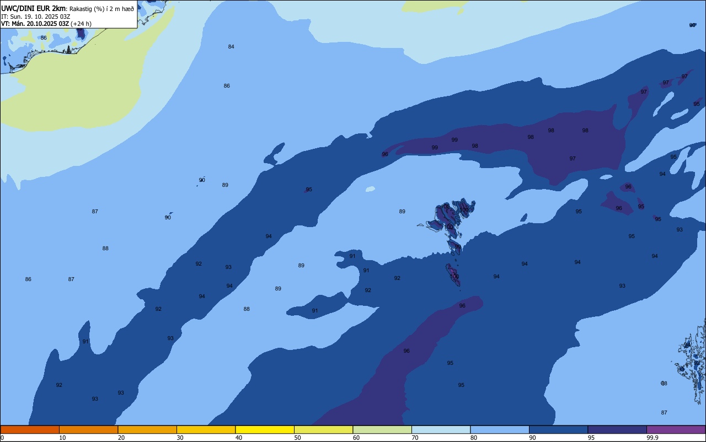This screenshot has width=706, height=442.
Task: Click the 'UWC/DINI EUR 2km' title text
Action: 33,8
